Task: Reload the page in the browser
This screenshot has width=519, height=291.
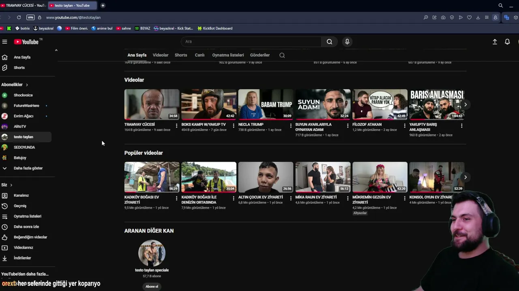Action: click(x=19, y=17)
